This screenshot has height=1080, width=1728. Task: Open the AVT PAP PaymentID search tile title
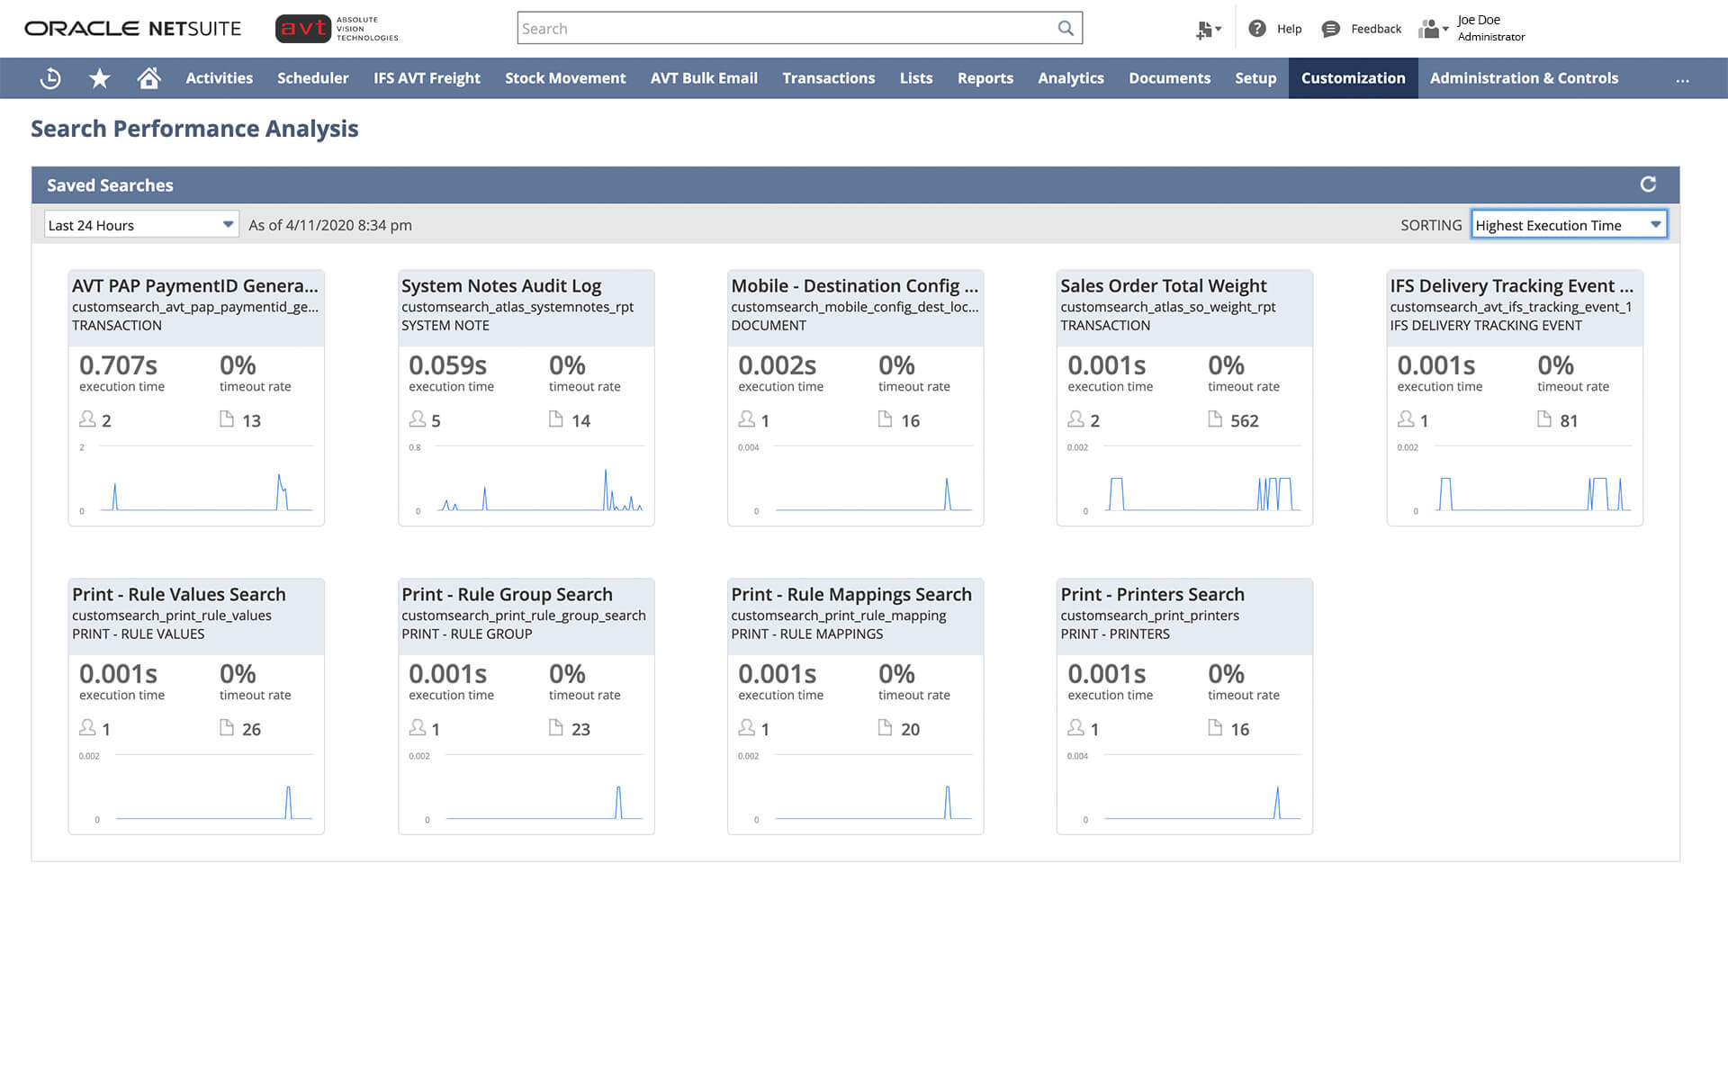[194, 286]
